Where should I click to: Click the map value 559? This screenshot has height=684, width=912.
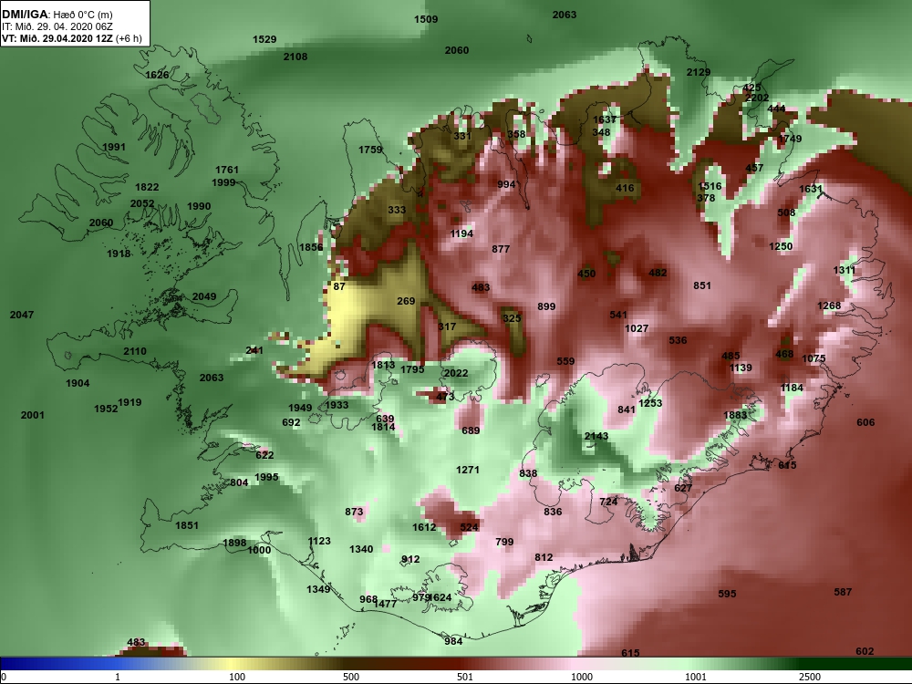tap(565, 361)
